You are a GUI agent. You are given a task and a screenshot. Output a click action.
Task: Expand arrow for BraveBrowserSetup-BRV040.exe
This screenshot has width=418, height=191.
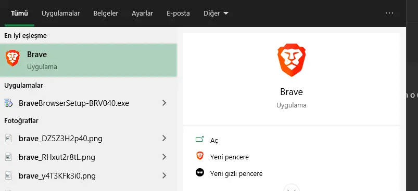[x=164, y=103]
